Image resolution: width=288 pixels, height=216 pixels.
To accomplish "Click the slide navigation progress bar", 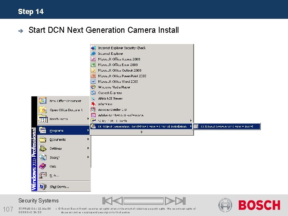I will [x=144, y=201].
